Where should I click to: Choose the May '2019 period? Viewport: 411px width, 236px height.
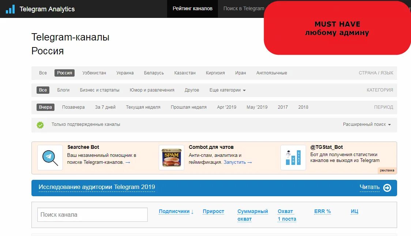pyautogui.click(x=257, y=107)
